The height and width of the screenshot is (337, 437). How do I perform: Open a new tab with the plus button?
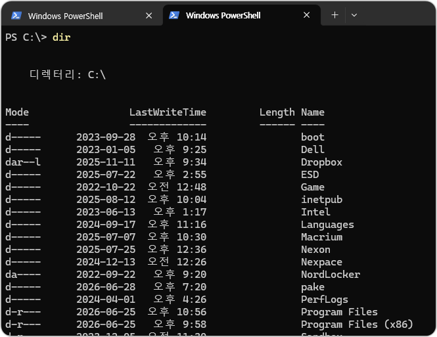[334, 15]
